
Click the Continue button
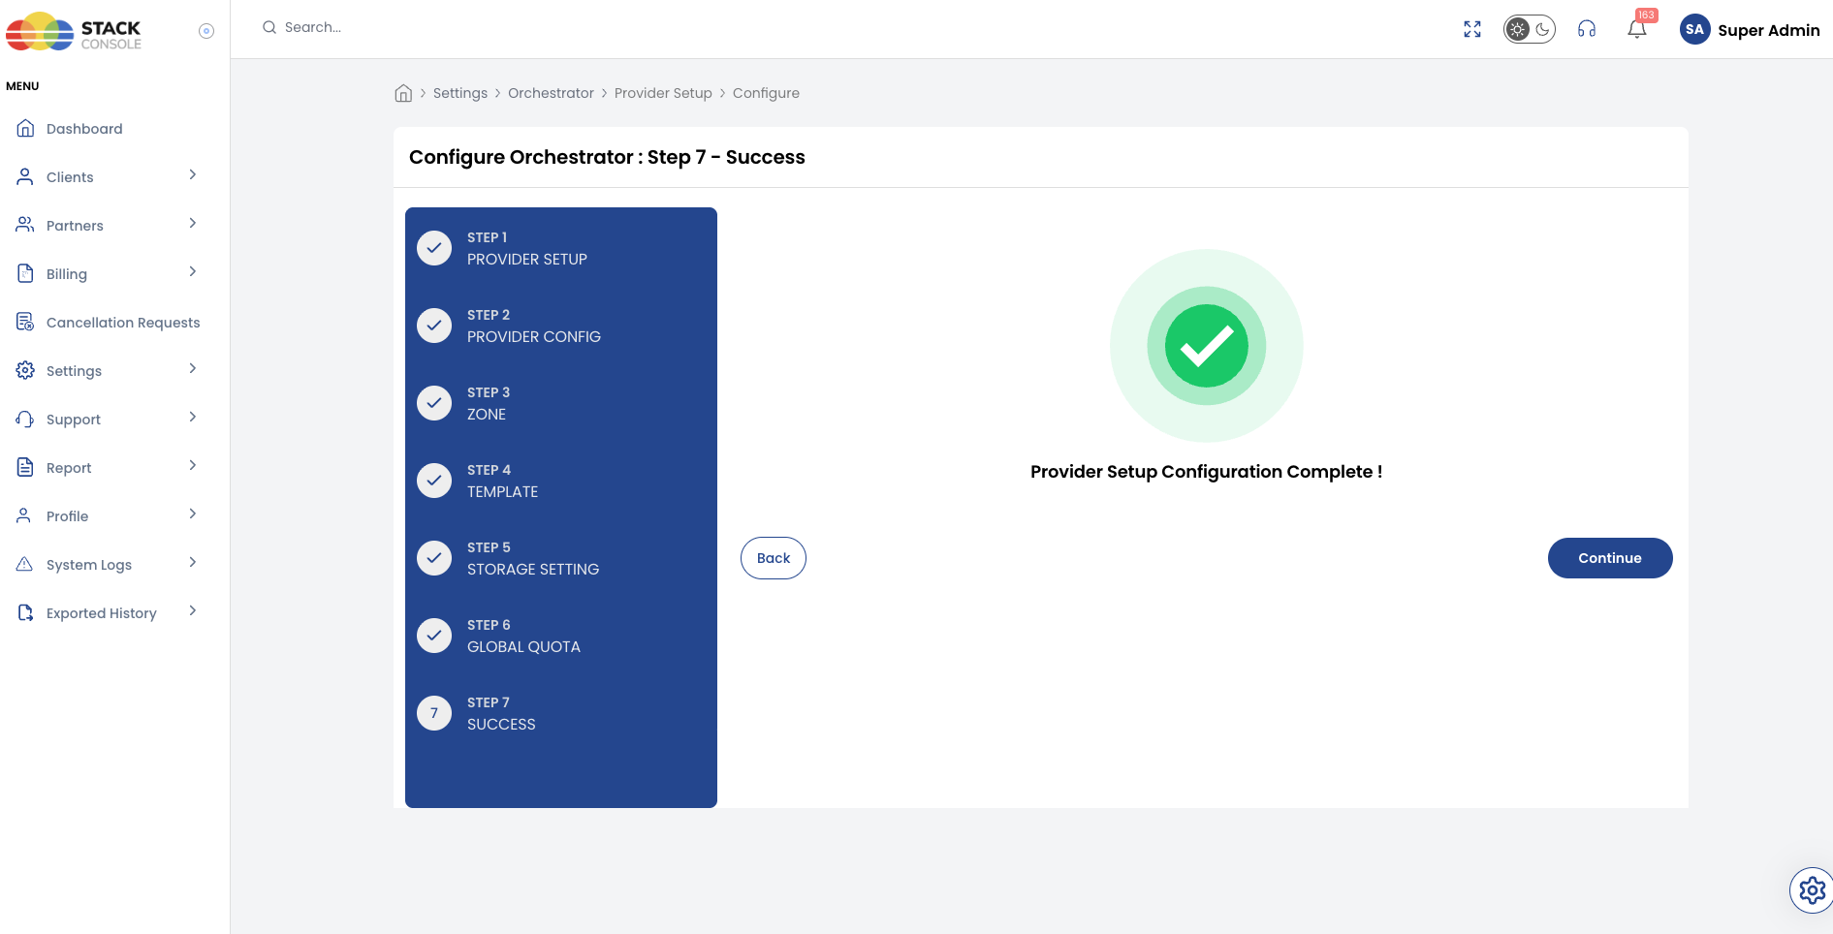pyautogui.click(x=1610, y=558)
